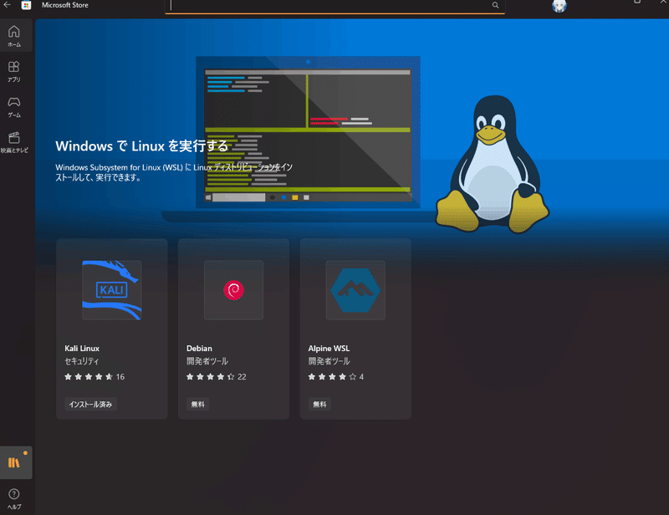Image resolution: width=669 pixels, height=515 pixels.
Task: Click the search magnifier icon
Action: (495, 5)
